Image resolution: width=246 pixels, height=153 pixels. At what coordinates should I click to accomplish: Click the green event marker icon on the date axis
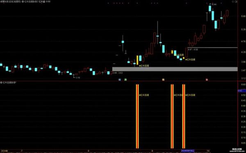125,80
